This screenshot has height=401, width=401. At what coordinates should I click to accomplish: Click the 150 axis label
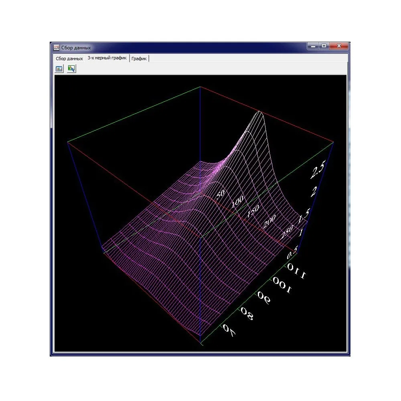pos(253,211)
